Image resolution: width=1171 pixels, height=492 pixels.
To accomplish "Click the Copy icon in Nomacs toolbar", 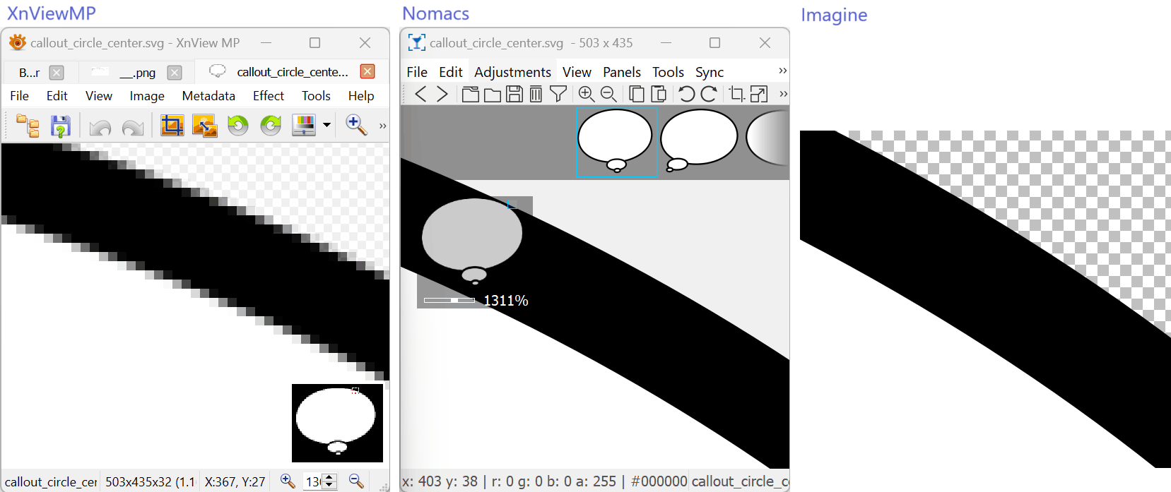I will point(637,94).
